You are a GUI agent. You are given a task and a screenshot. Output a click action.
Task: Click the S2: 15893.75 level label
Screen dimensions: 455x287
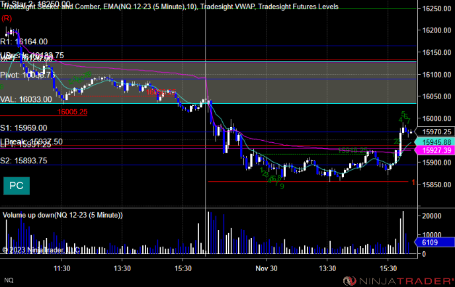pos(24,161)
